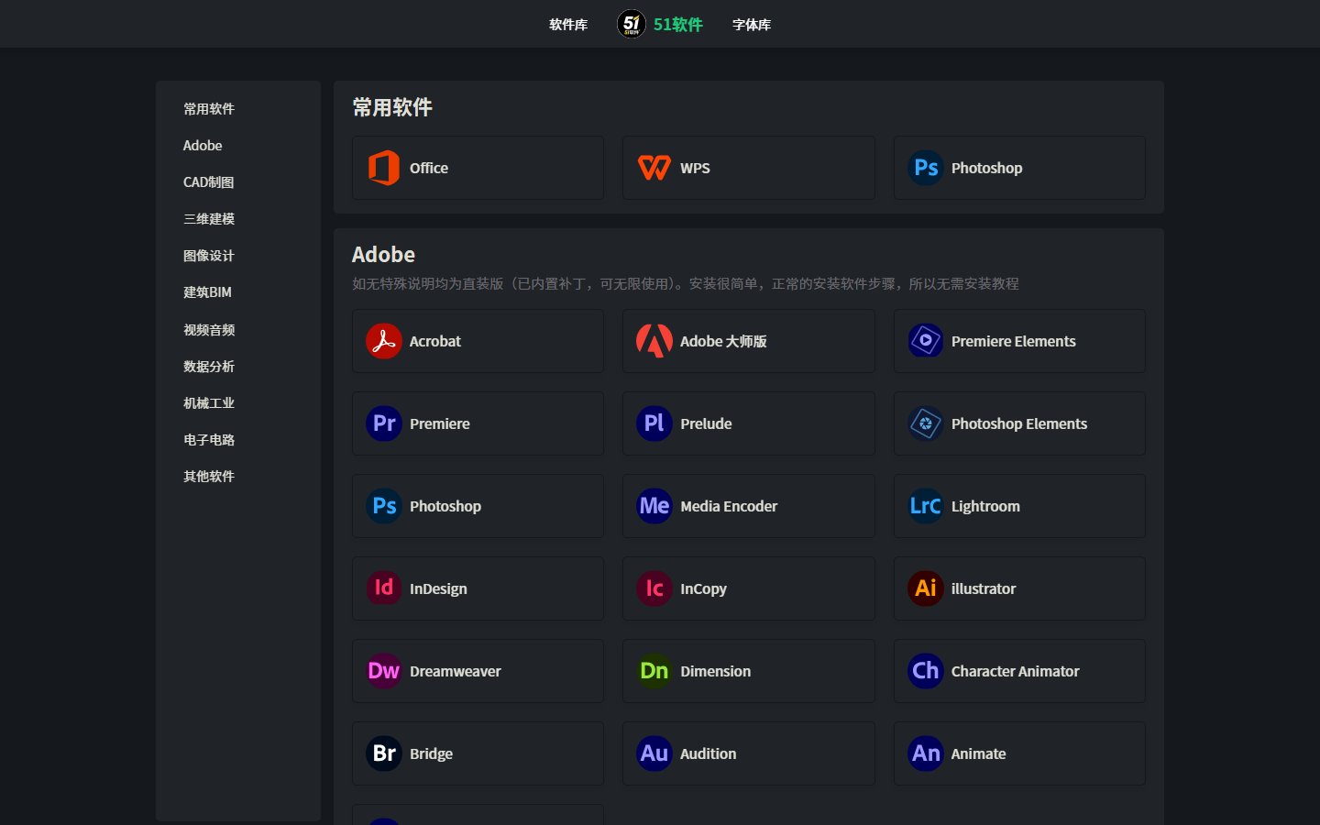
Task: Switch to the 软件库 tab
Action: pos(568,25)
